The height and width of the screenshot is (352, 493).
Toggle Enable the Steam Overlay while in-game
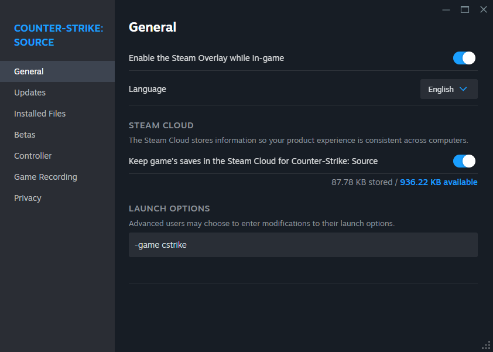pyautogui.click(x=464, y=58)
